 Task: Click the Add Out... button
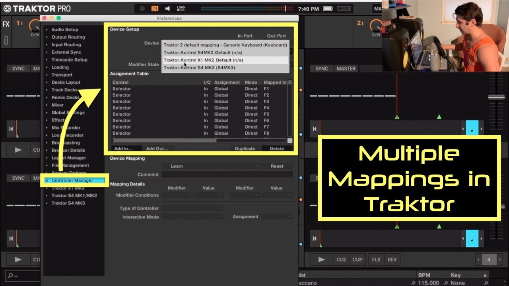click(157, 149)
